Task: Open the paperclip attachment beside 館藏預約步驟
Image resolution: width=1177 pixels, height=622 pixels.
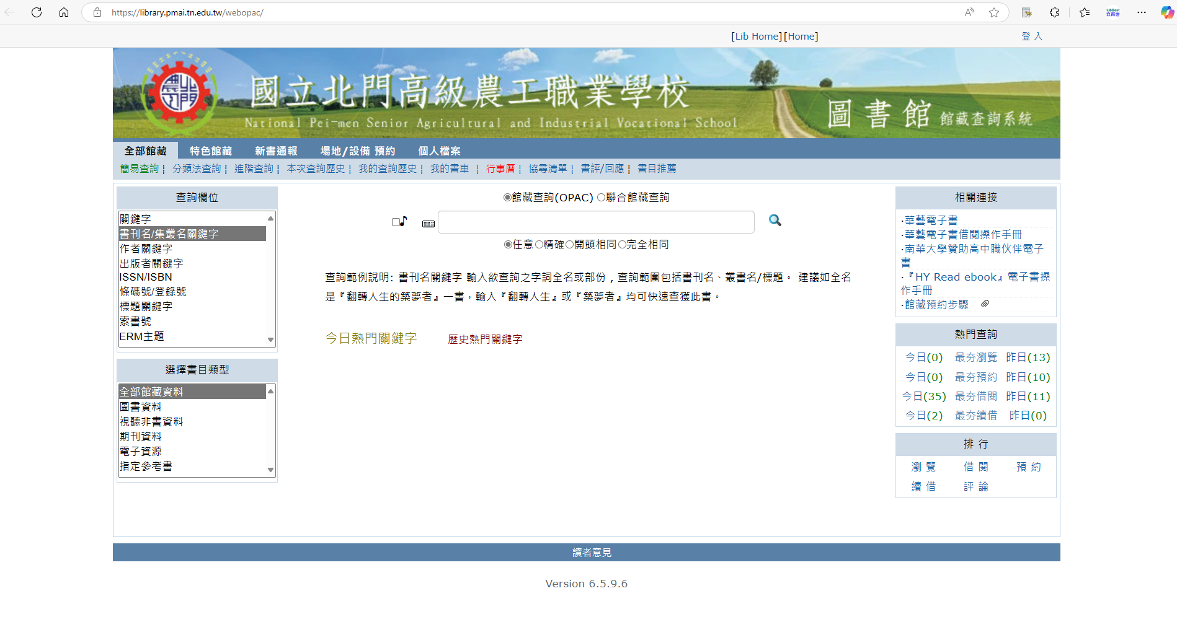Action: (x=985, y=304)
